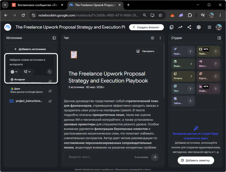Open MetaMask fox extension
The image size is (226, 172).
(x=172, y=15)
